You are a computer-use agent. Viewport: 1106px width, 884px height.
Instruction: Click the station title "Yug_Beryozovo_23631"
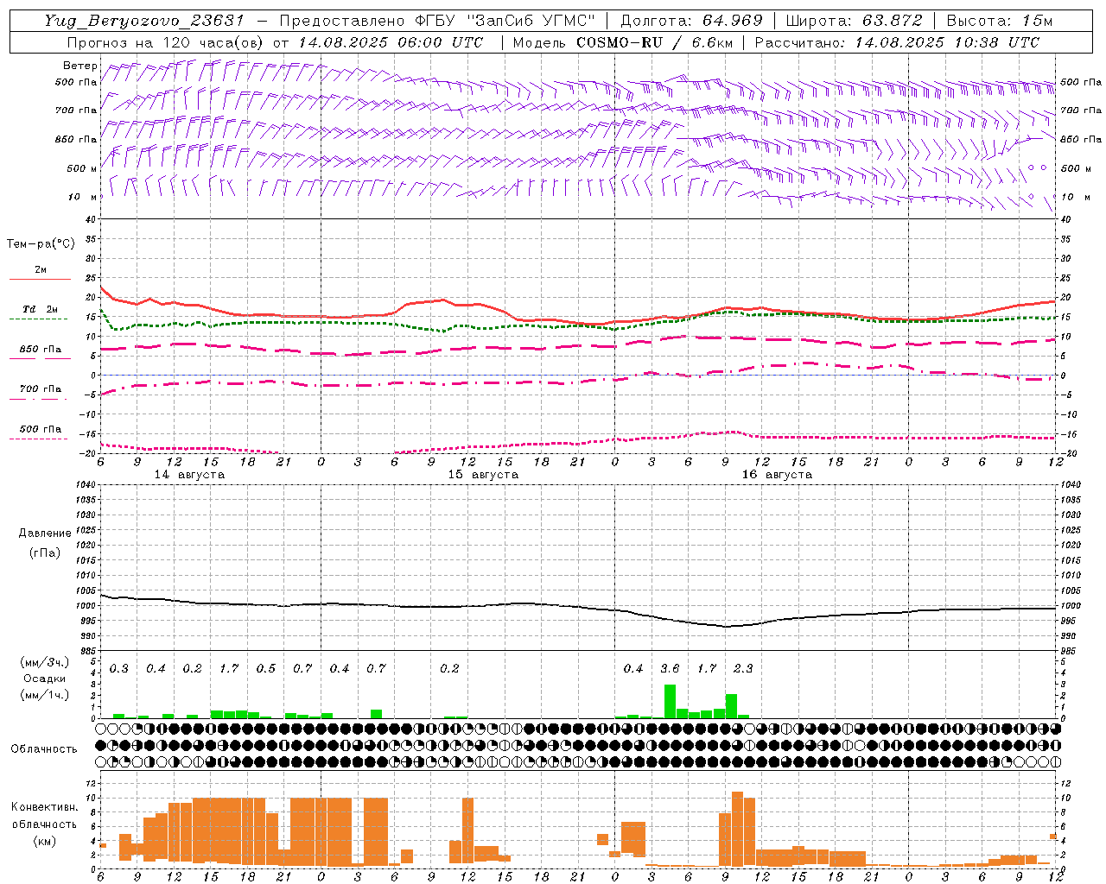[x=144, y=21]
